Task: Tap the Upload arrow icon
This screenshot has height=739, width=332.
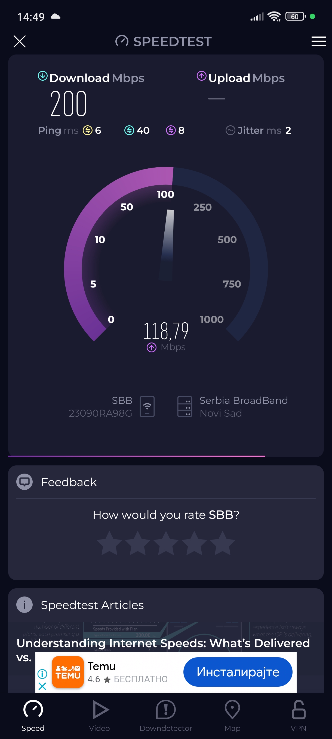Action: (x=201, y=76)
